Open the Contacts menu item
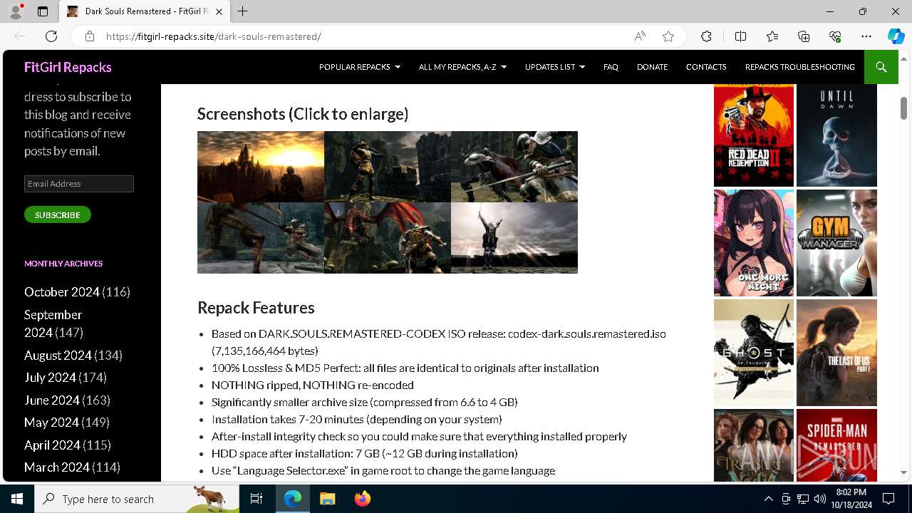The height and width of the screenshot is (513, 912). click(706, 67)
